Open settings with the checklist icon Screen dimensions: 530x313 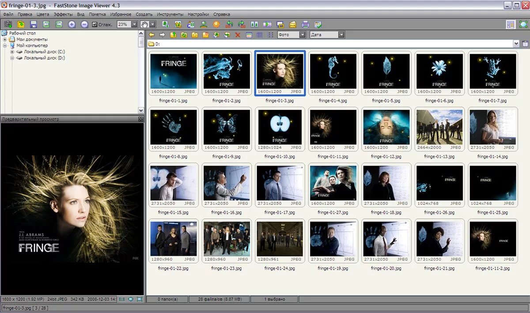pos(318,24)
